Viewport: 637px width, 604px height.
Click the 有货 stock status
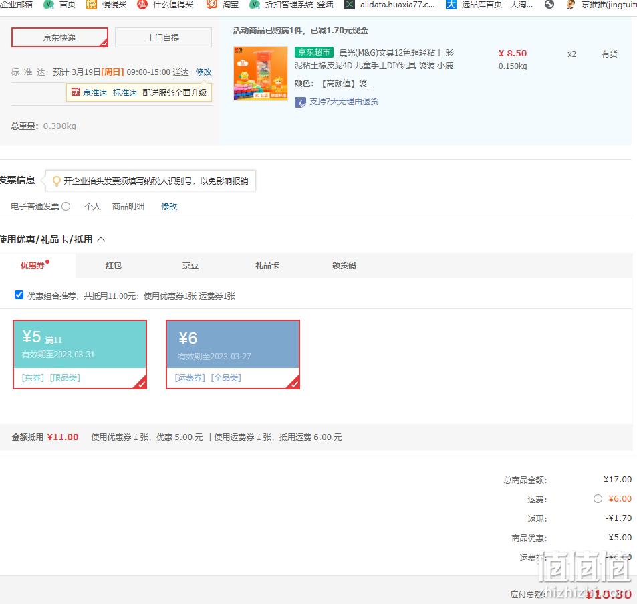click(x=610, y=54)
